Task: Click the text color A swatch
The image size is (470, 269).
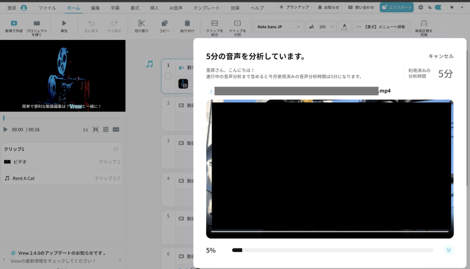Action: (x=344, y=27)
